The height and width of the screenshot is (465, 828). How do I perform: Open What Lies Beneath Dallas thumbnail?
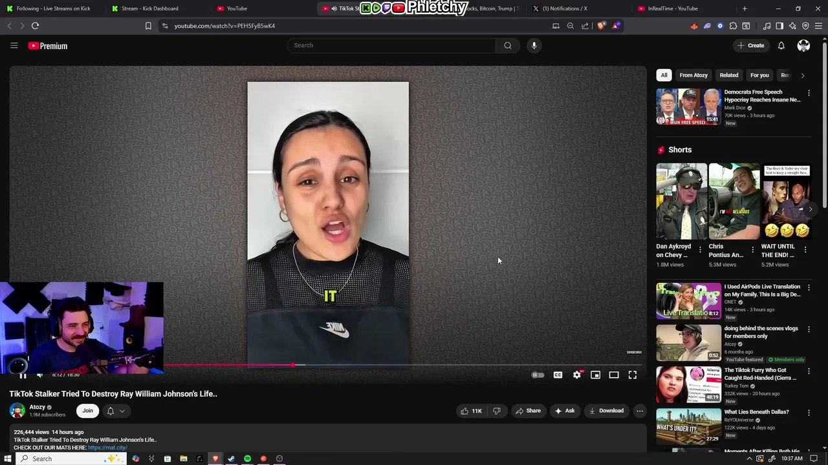coord(689,426)
